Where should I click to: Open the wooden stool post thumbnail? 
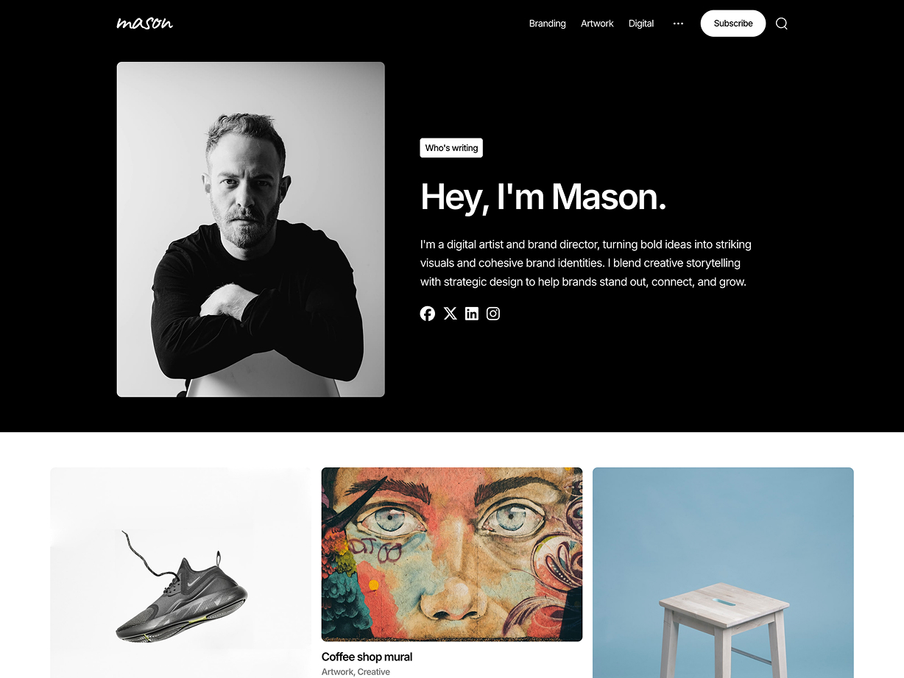(723, 573)
